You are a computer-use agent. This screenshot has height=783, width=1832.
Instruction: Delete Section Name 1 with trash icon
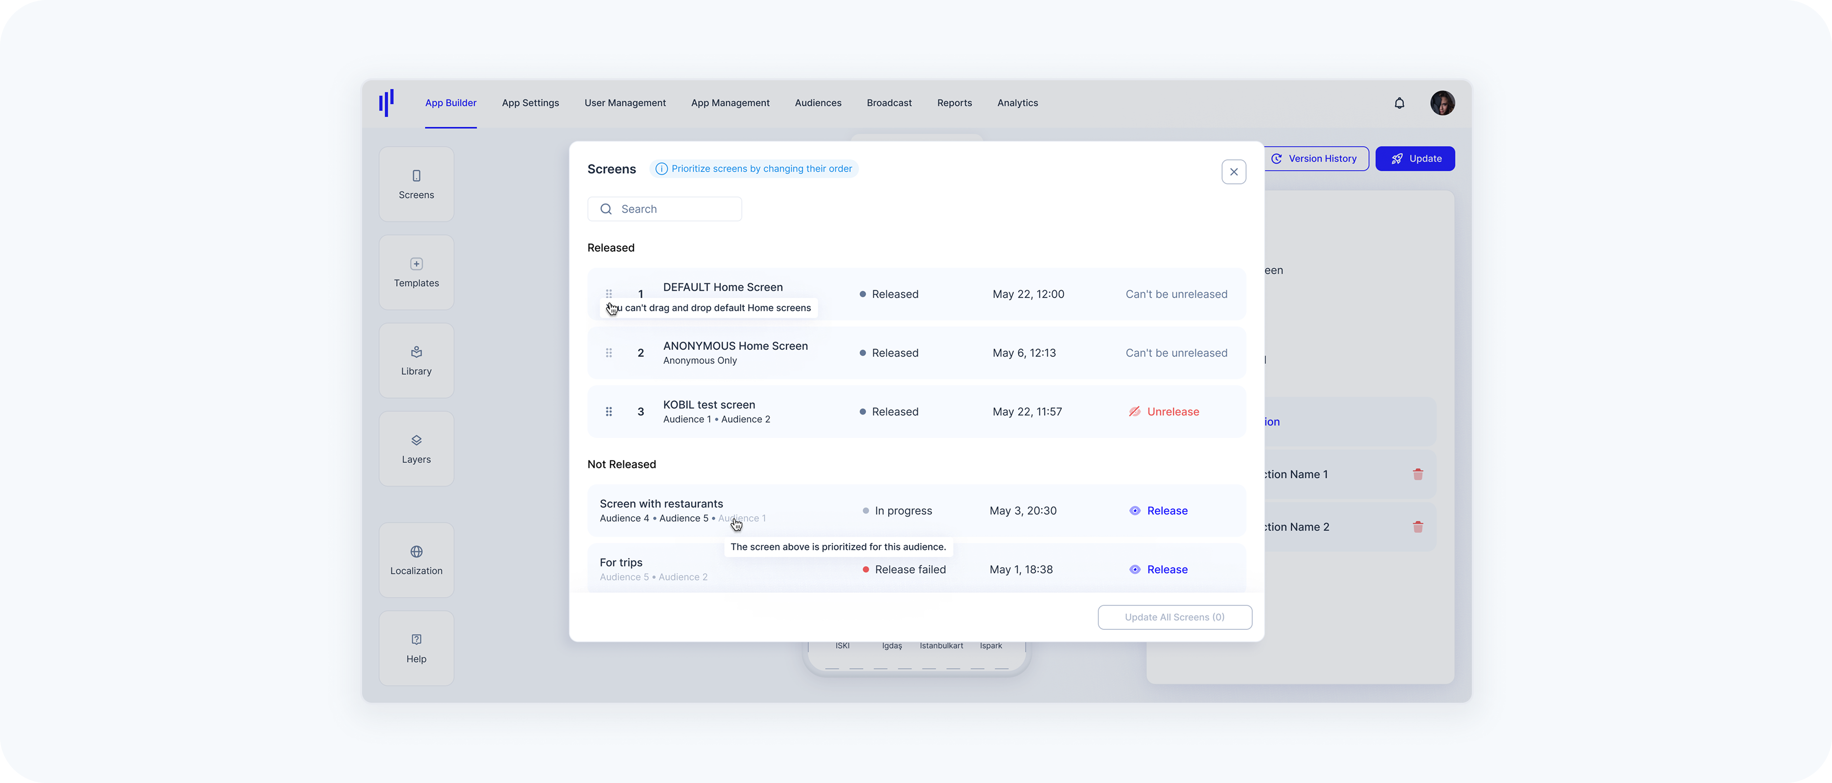(1418, 474)
